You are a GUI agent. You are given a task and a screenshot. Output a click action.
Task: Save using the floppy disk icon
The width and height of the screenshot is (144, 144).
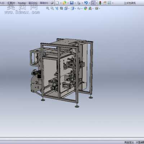72,3
